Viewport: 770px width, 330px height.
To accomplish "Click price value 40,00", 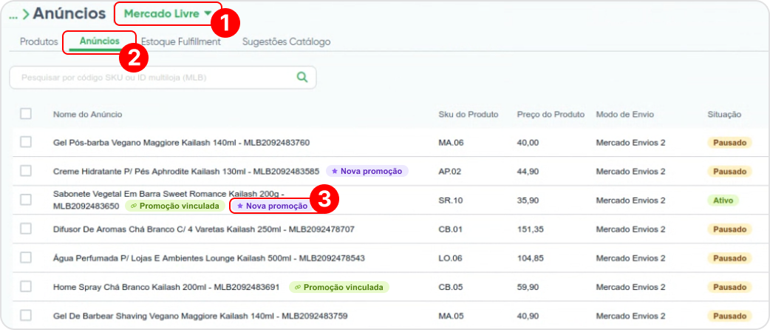I will pos(528,143).
